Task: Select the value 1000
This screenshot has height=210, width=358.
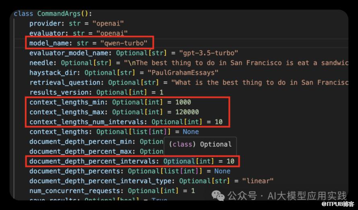Action: (183, 102)
